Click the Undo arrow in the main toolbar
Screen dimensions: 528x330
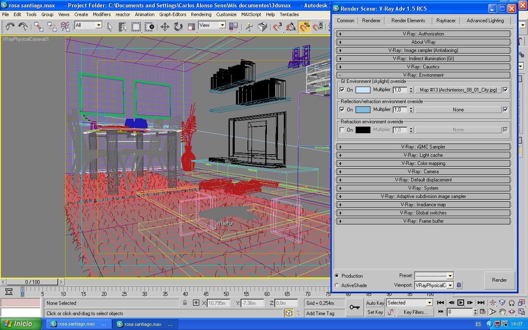(10, 27)
